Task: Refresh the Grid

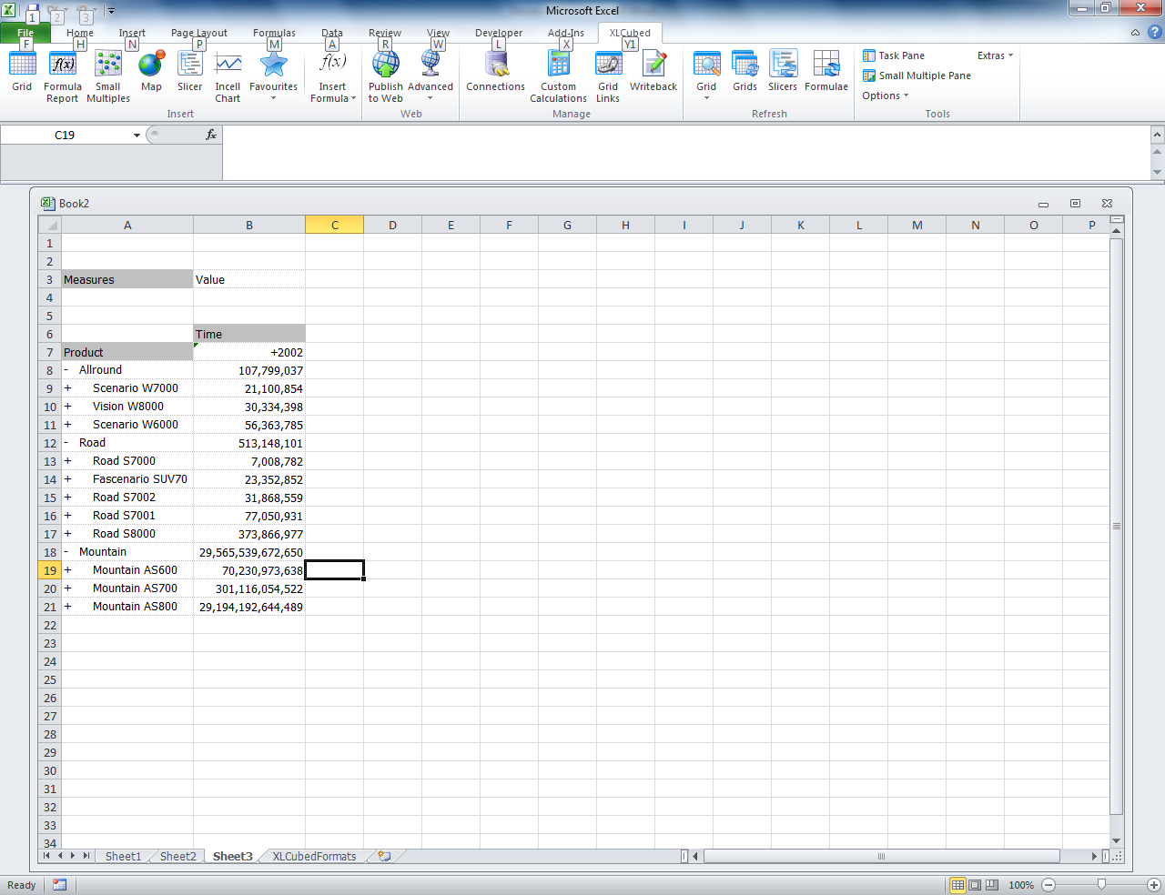Action: click(706, 76)
